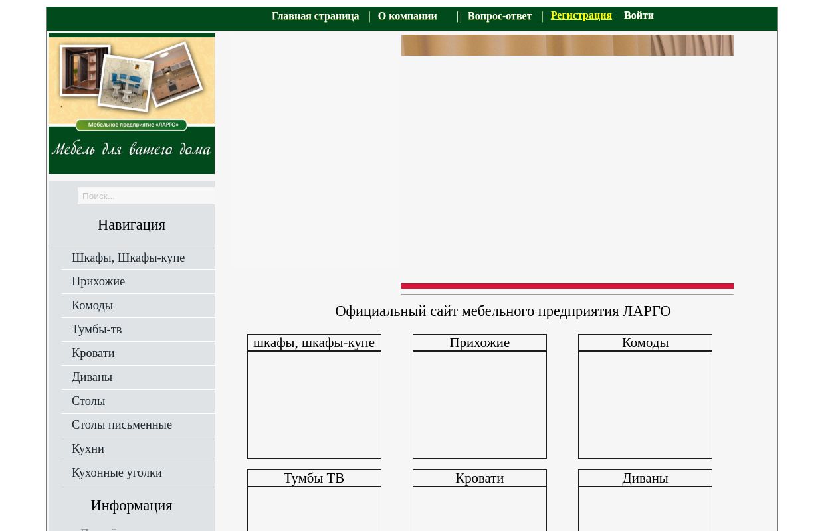The image size is (824, 531).
Task: Click Войти to log in
Action: 639,15
